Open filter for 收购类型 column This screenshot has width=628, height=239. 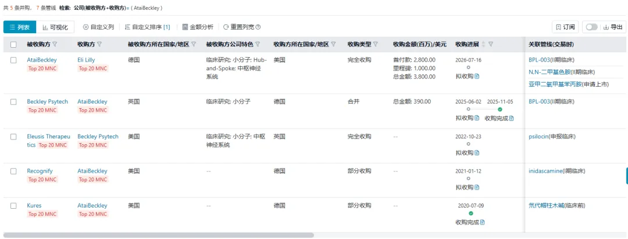[x=375, y=44]
